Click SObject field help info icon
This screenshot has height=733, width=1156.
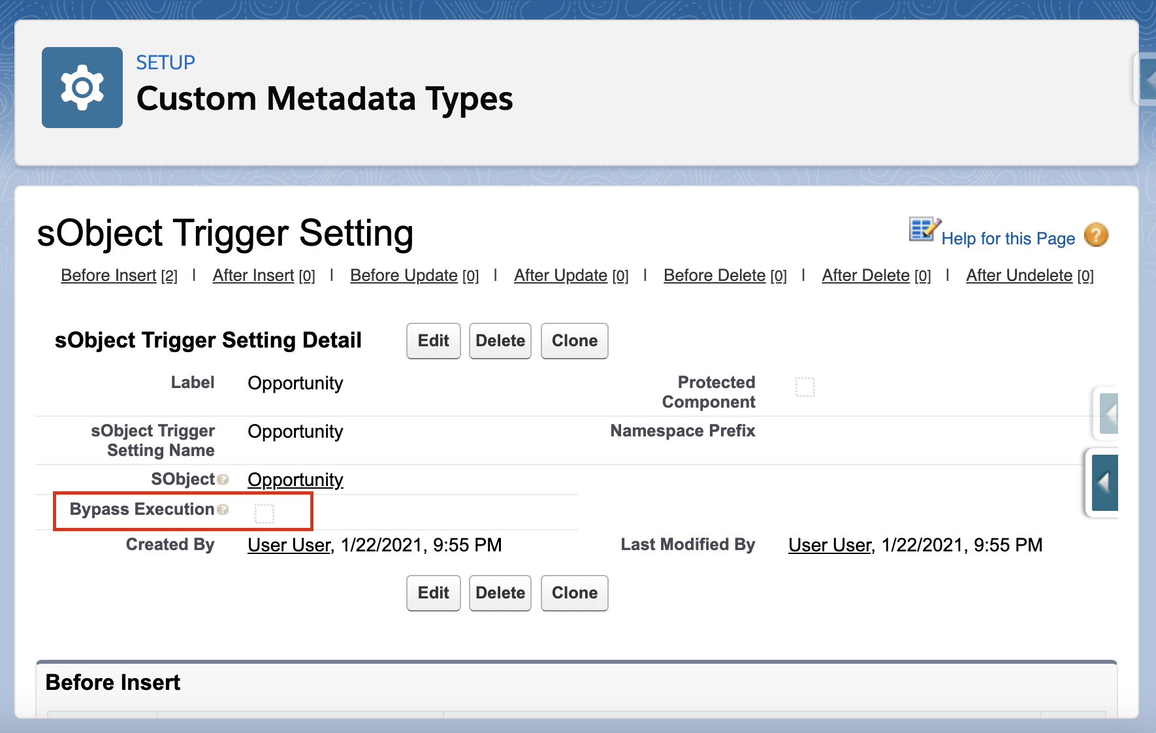pos(223,480)
